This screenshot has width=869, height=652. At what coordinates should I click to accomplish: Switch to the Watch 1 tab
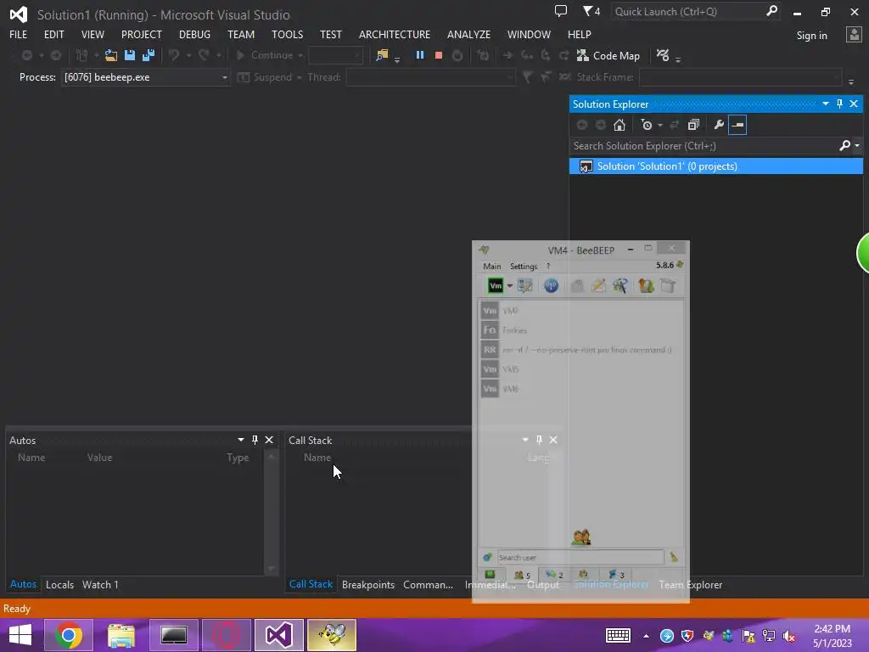pyautogui.click(x=100, y=584)
